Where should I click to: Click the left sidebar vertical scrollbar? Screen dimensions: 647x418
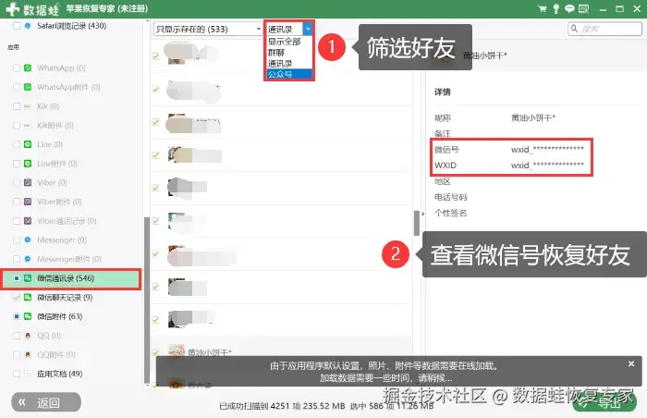(x=147, y=301)
